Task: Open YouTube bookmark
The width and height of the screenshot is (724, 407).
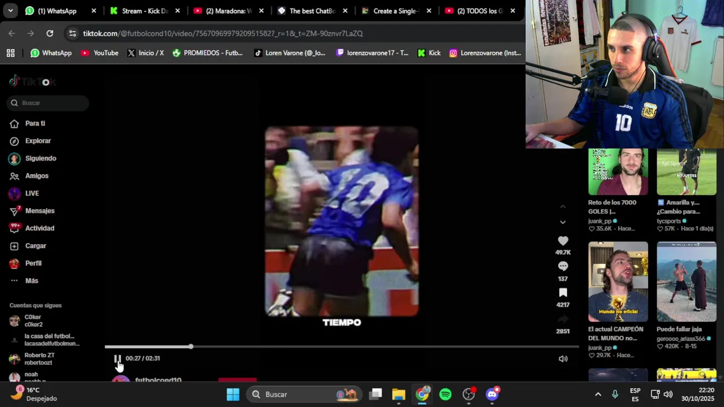Action: point(100,53)
